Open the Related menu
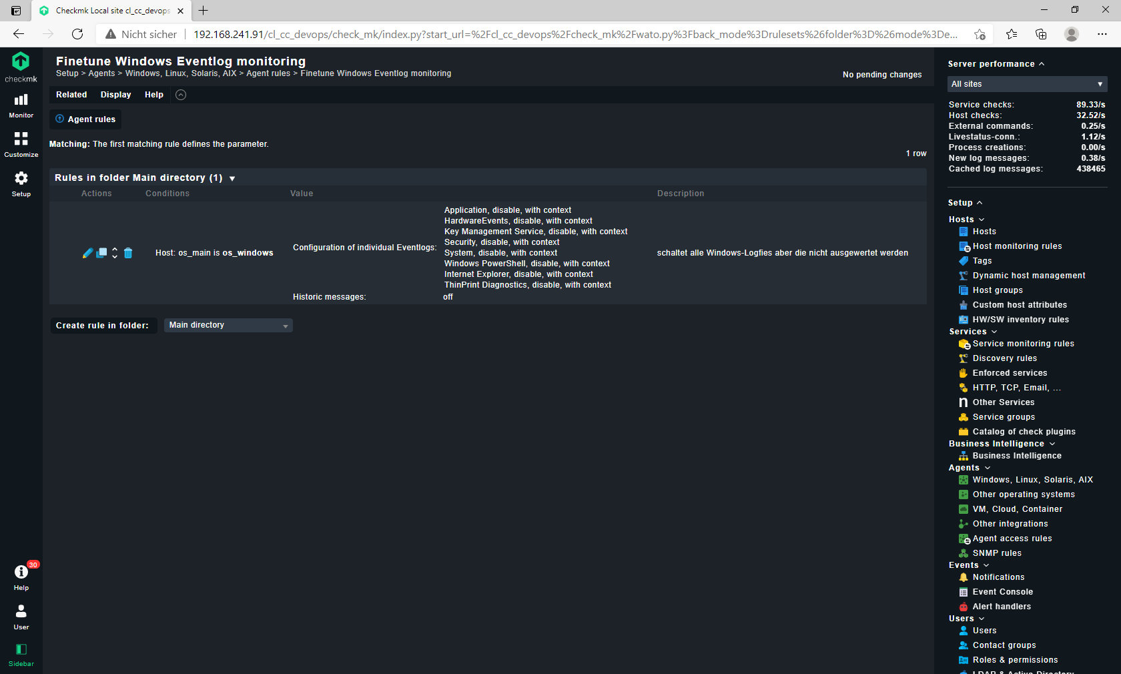 point(71,95)
